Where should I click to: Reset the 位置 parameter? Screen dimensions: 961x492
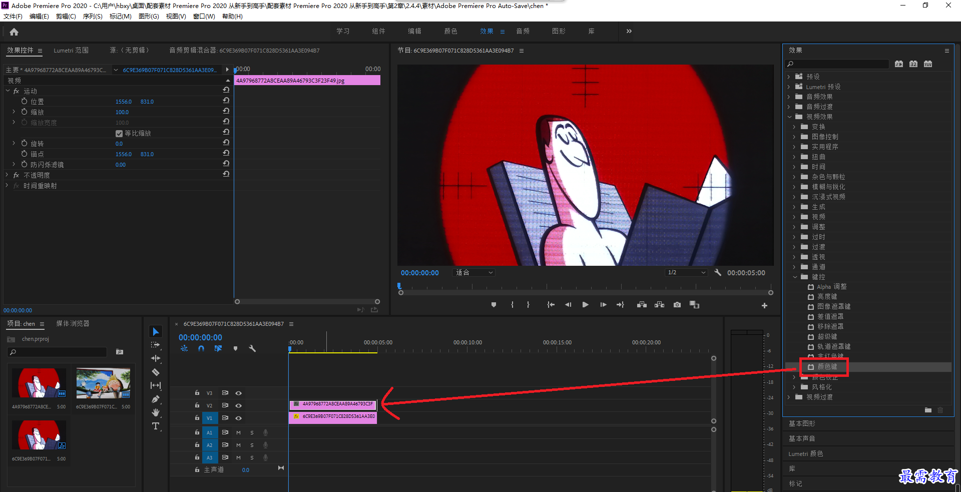[226, 100]
